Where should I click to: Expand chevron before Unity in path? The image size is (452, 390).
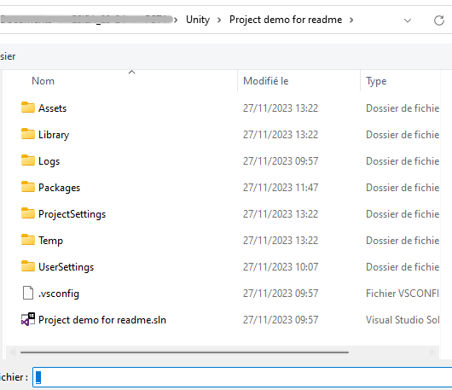click(x=176, y=20)
